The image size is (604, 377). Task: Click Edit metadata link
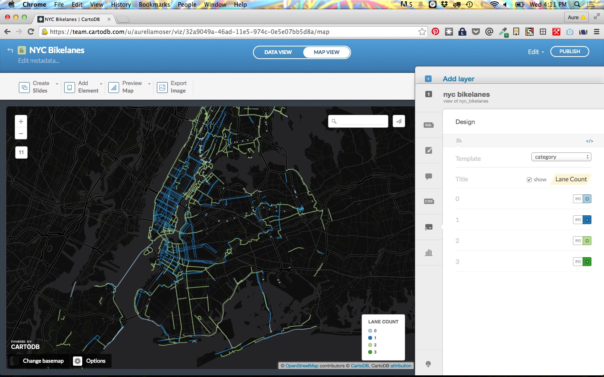click(39, 61)
